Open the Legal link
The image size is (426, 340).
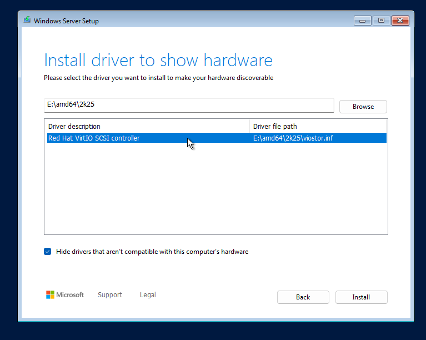tap(148, 295)
